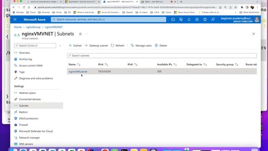
Task: Open the nginxVMSubnet link
Action: point(78,72)
